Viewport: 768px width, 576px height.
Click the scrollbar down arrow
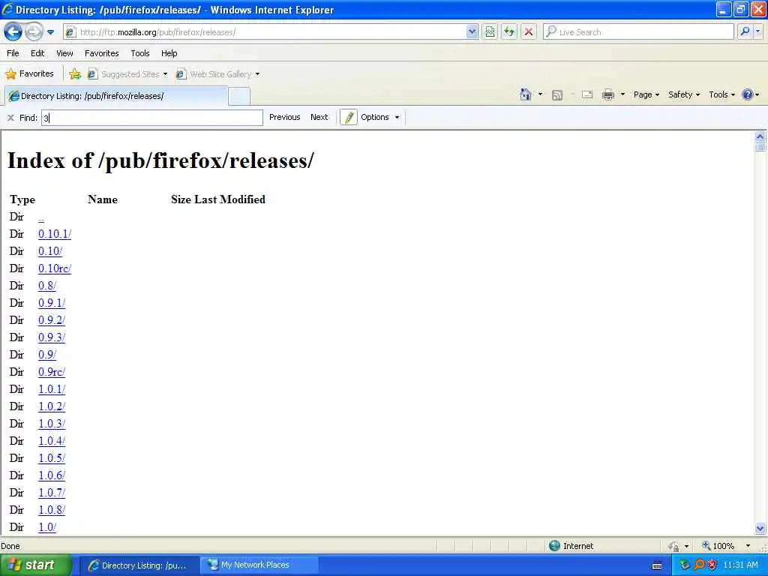point(760,528)
